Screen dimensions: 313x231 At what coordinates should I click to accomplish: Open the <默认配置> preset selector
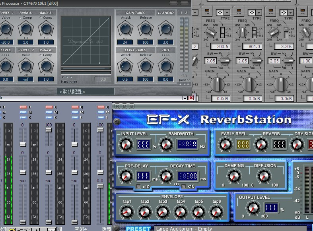pos(86,91)
